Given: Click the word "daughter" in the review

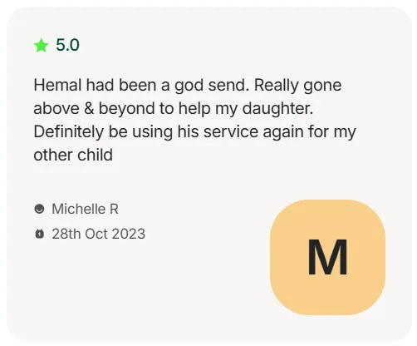Looking at the screenshot, I should tap(277, 109).
